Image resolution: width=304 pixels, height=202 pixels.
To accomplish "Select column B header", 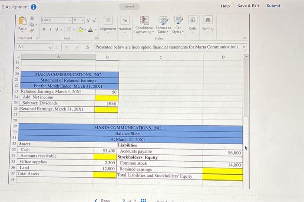I will pos(107,57).
